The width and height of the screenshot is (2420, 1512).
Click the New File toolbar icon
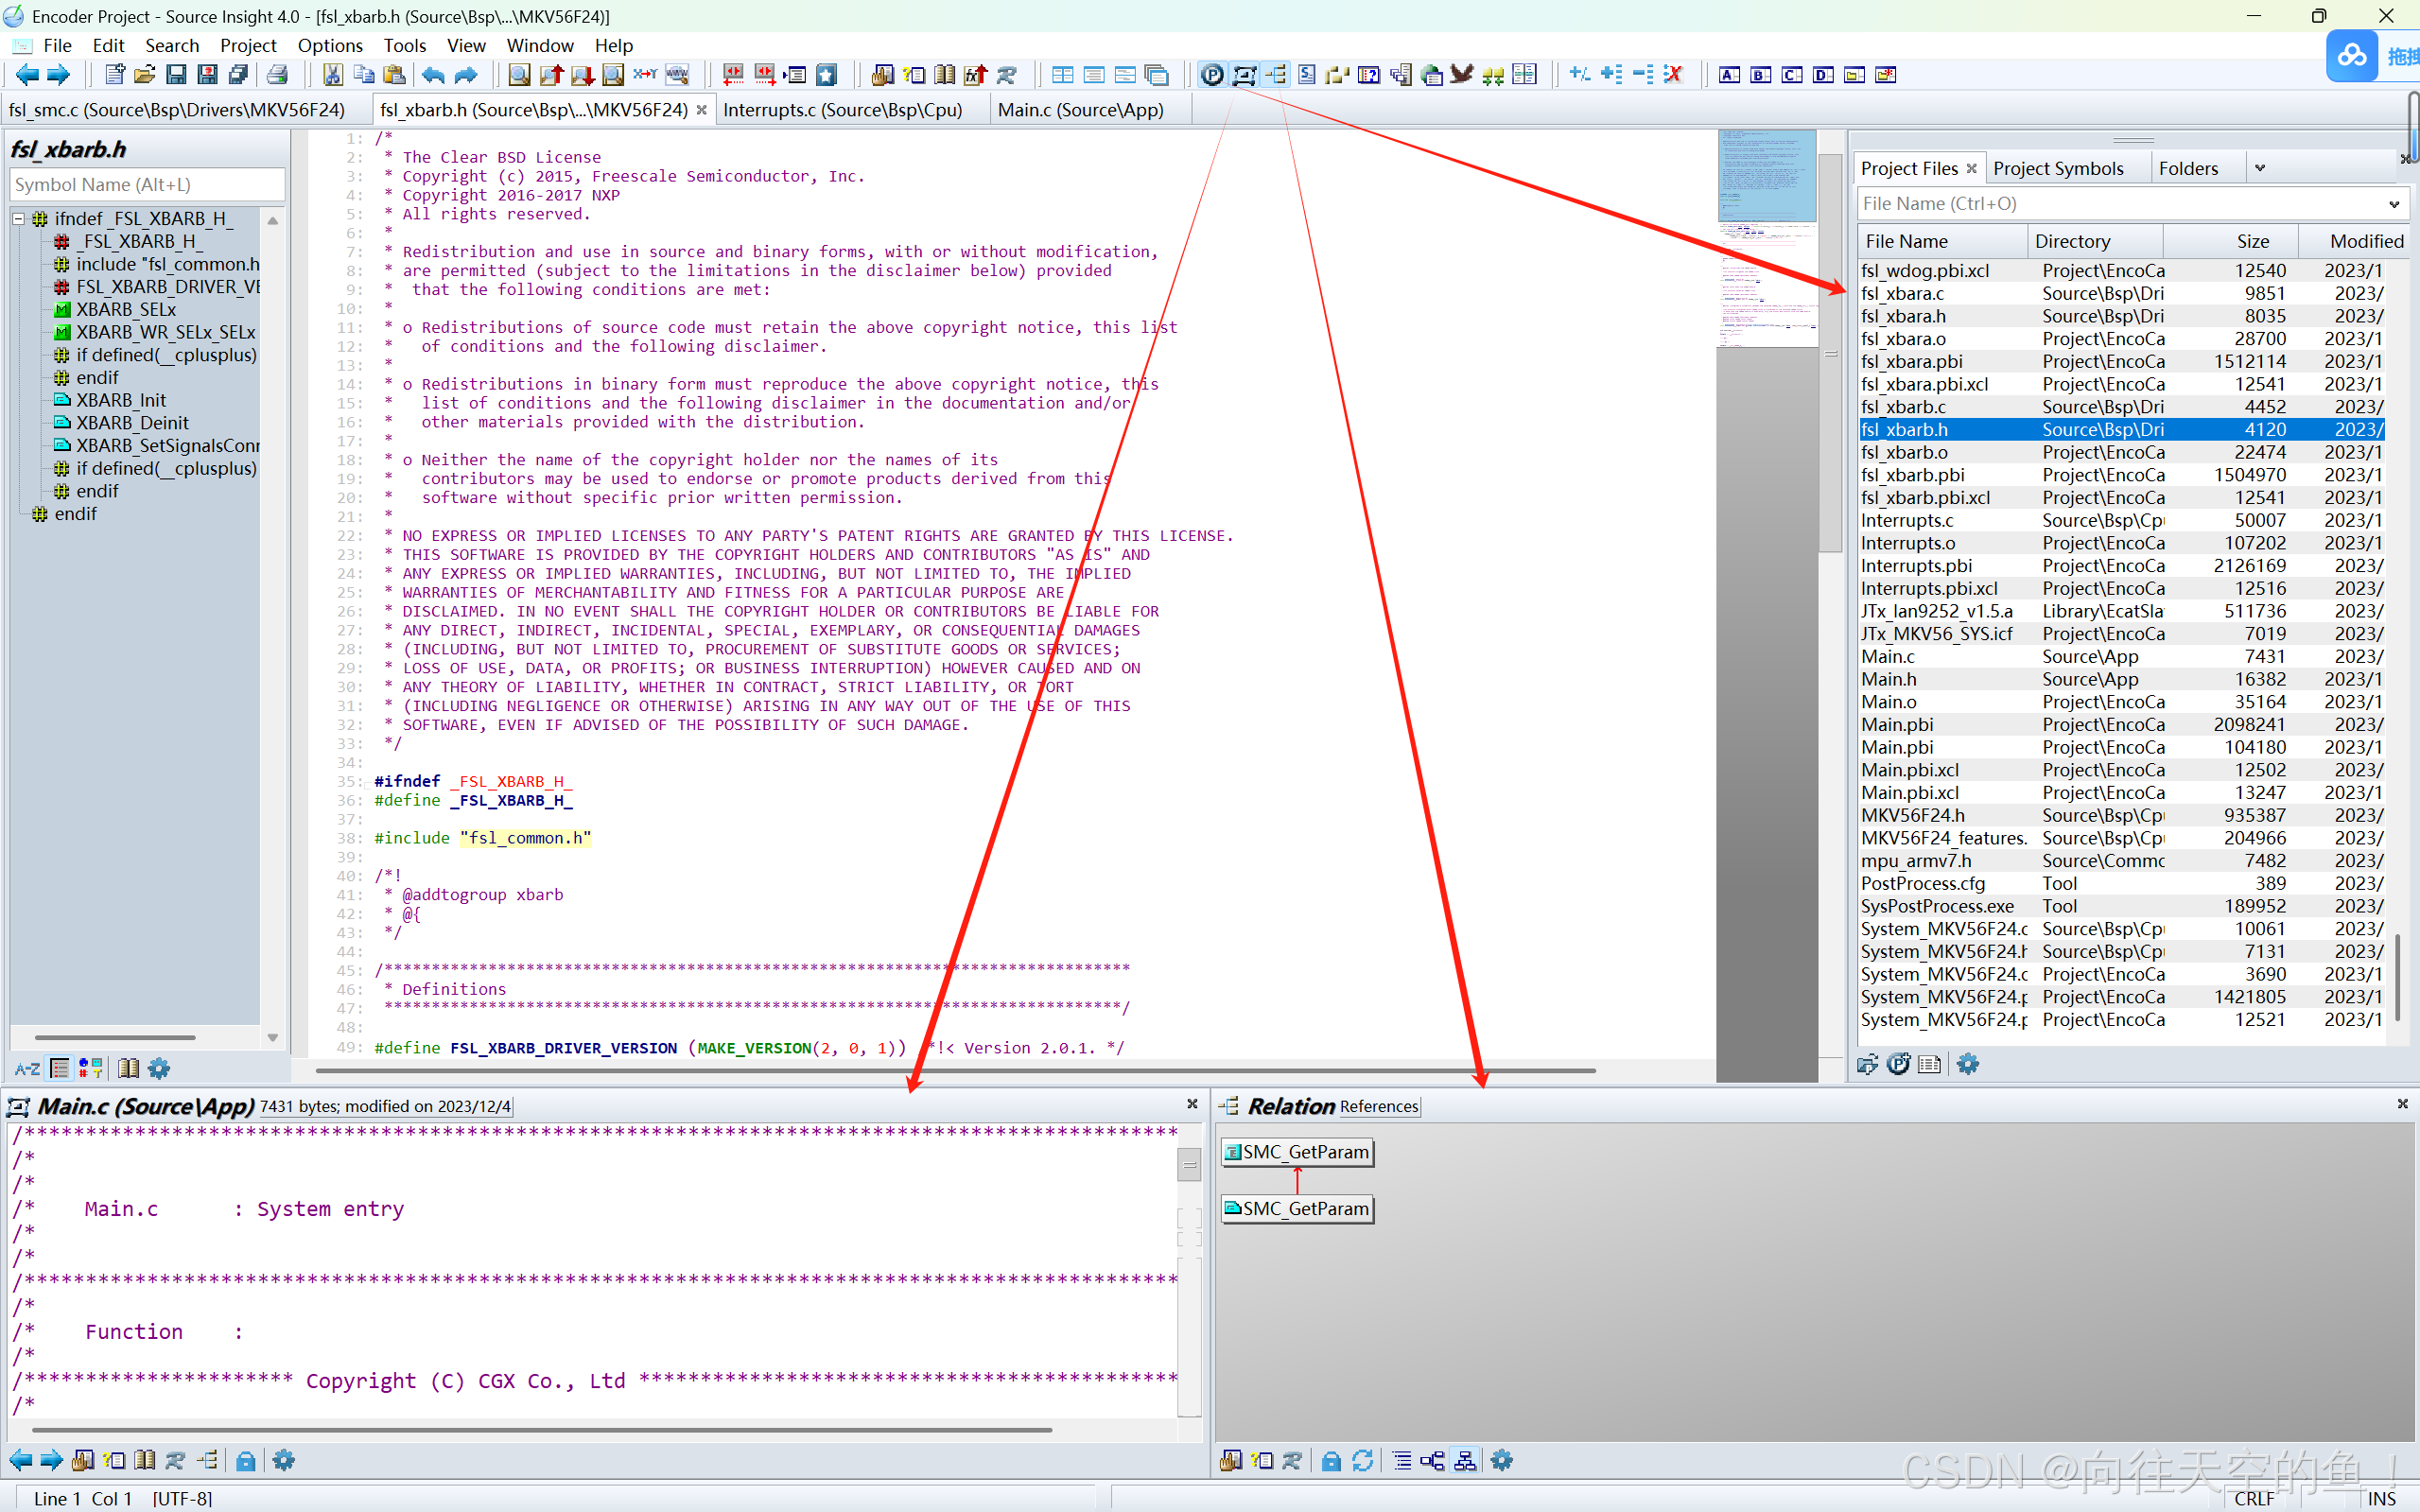(114, 75)
